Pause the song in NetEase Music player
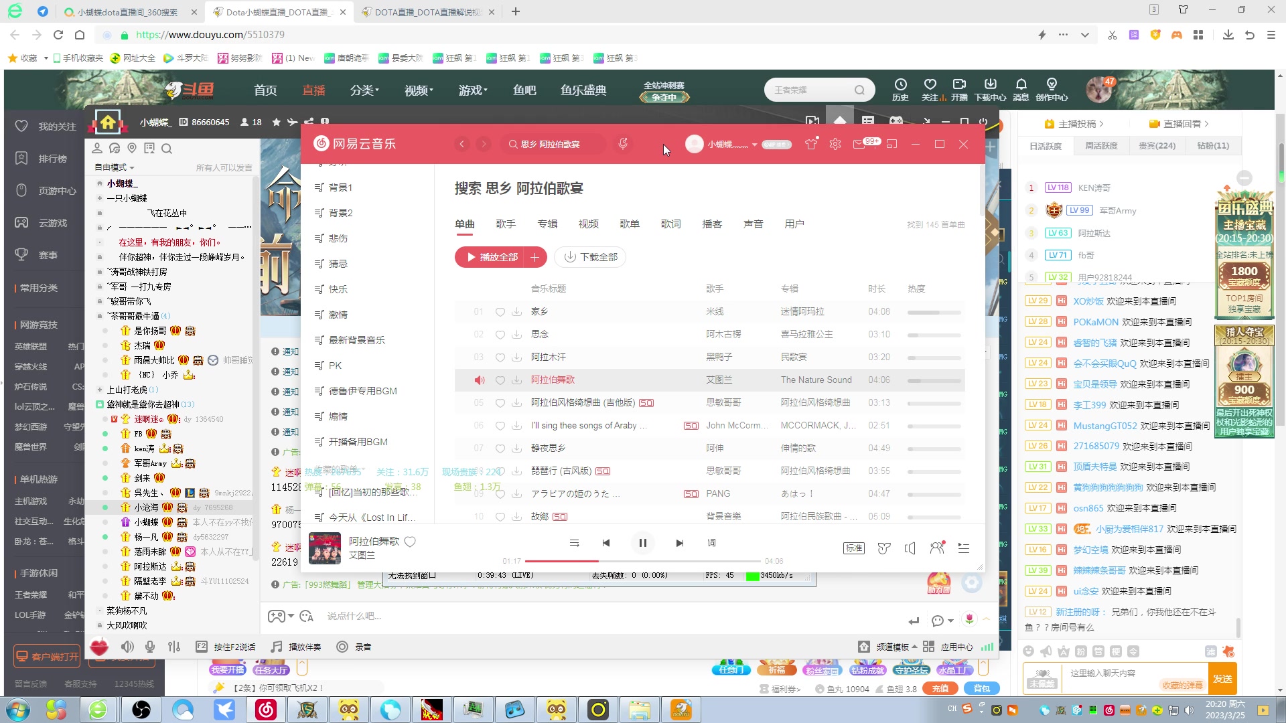 tap(642, 543)
